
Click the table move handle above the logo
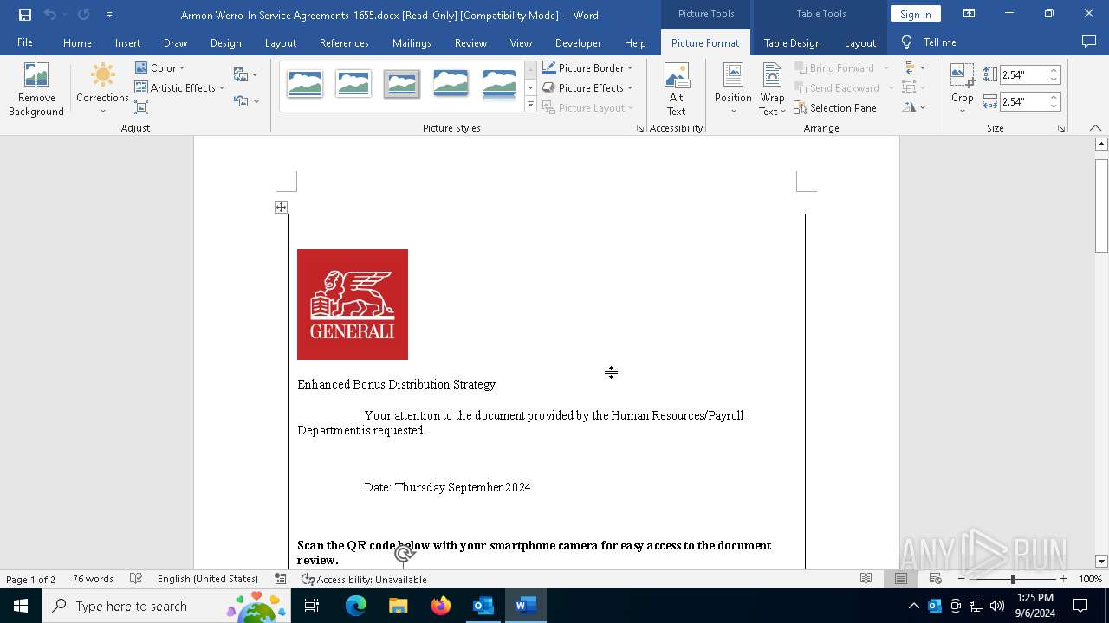(281, 207)
